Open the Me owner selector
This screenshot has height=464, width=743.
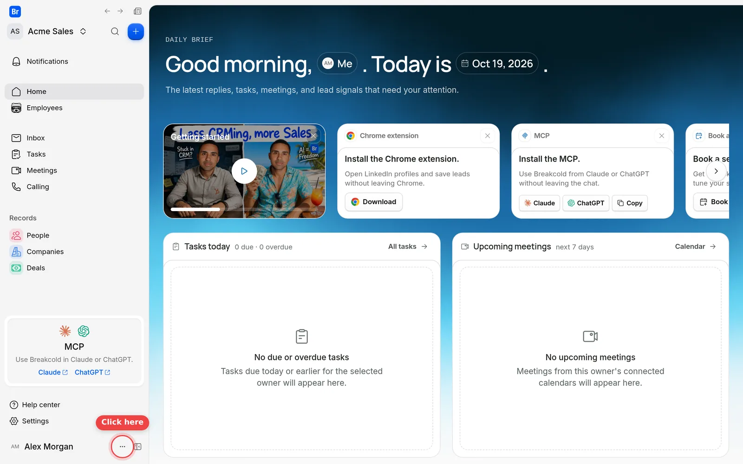[x=337, y=64]
